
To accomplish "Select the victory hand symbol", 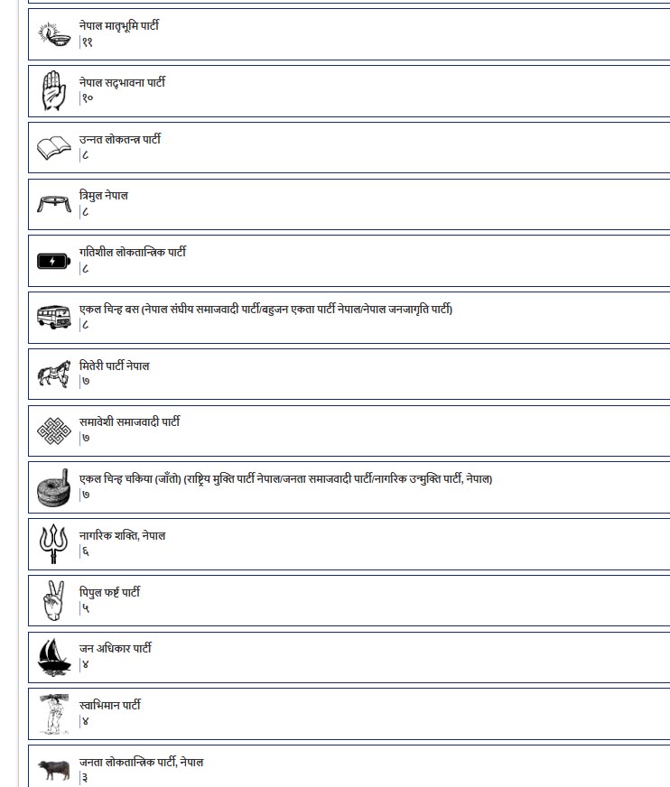I will [x=53, y=600].
